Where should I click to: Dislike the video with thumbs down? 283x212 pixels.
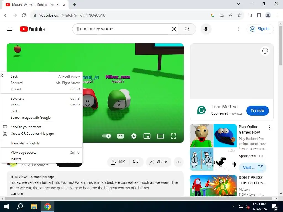(136, 162)
